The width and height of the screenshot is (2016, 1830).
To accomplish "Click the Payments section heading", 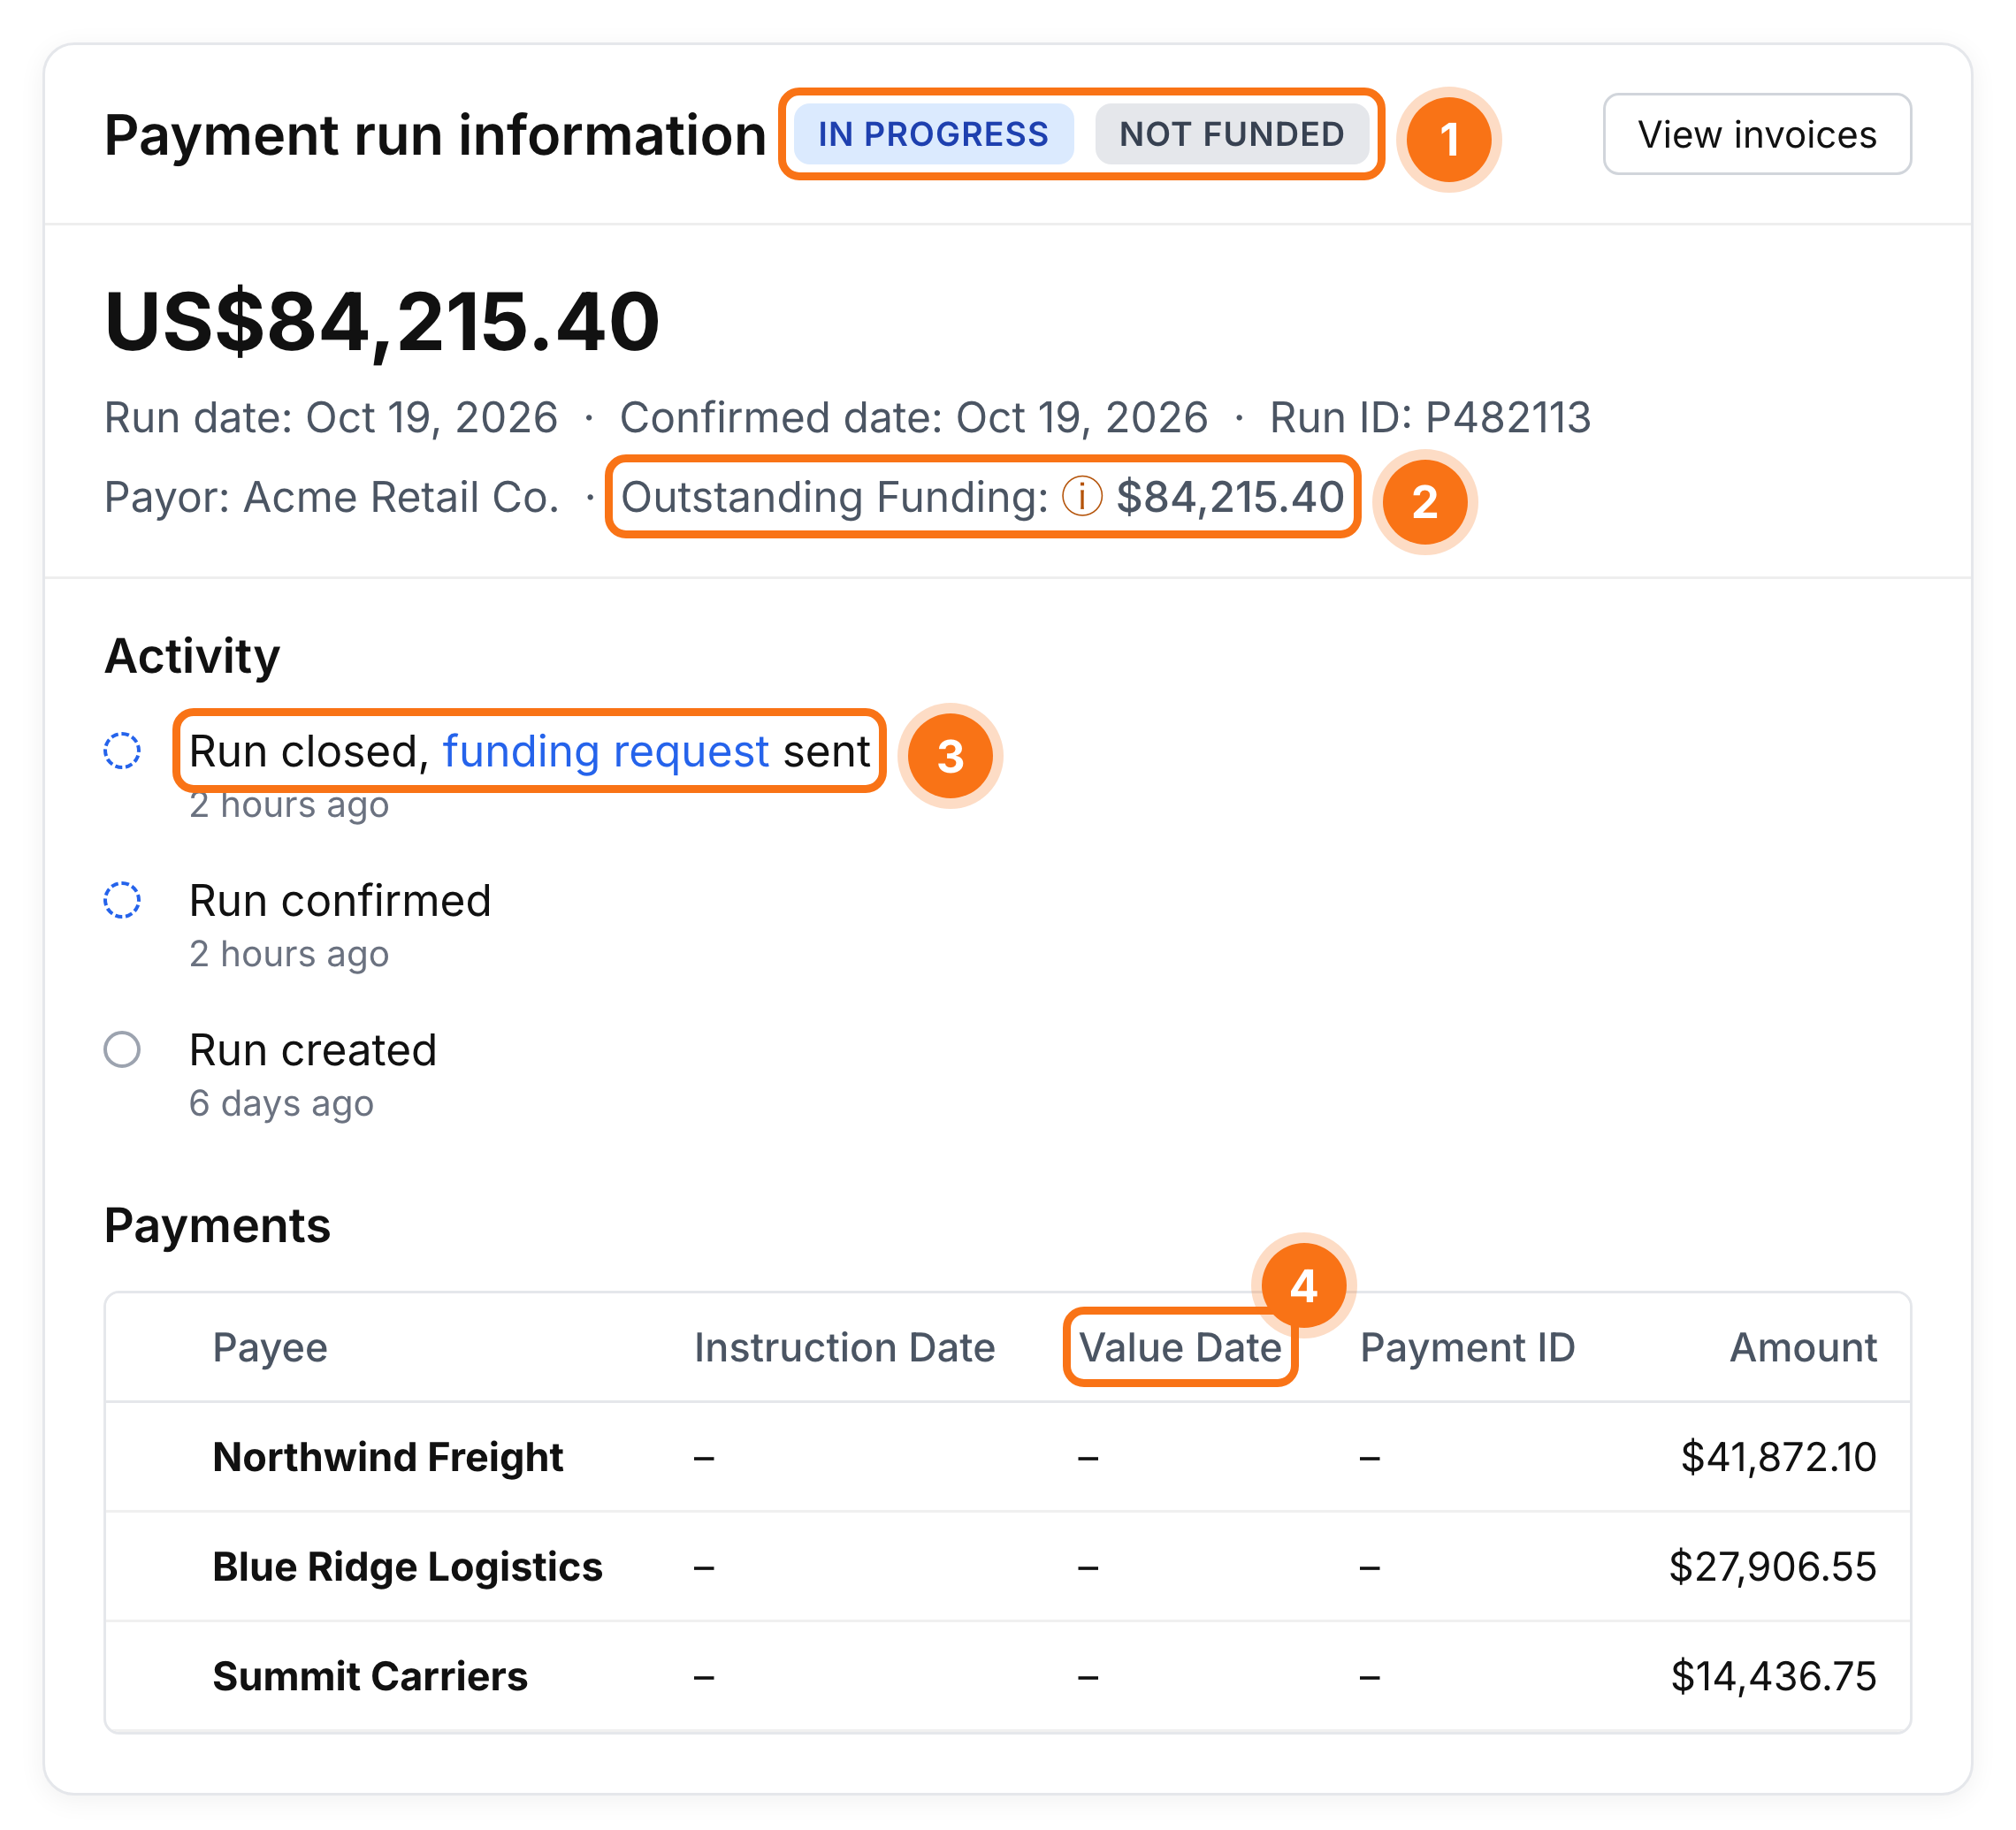I will click(x=217, y=1225).
